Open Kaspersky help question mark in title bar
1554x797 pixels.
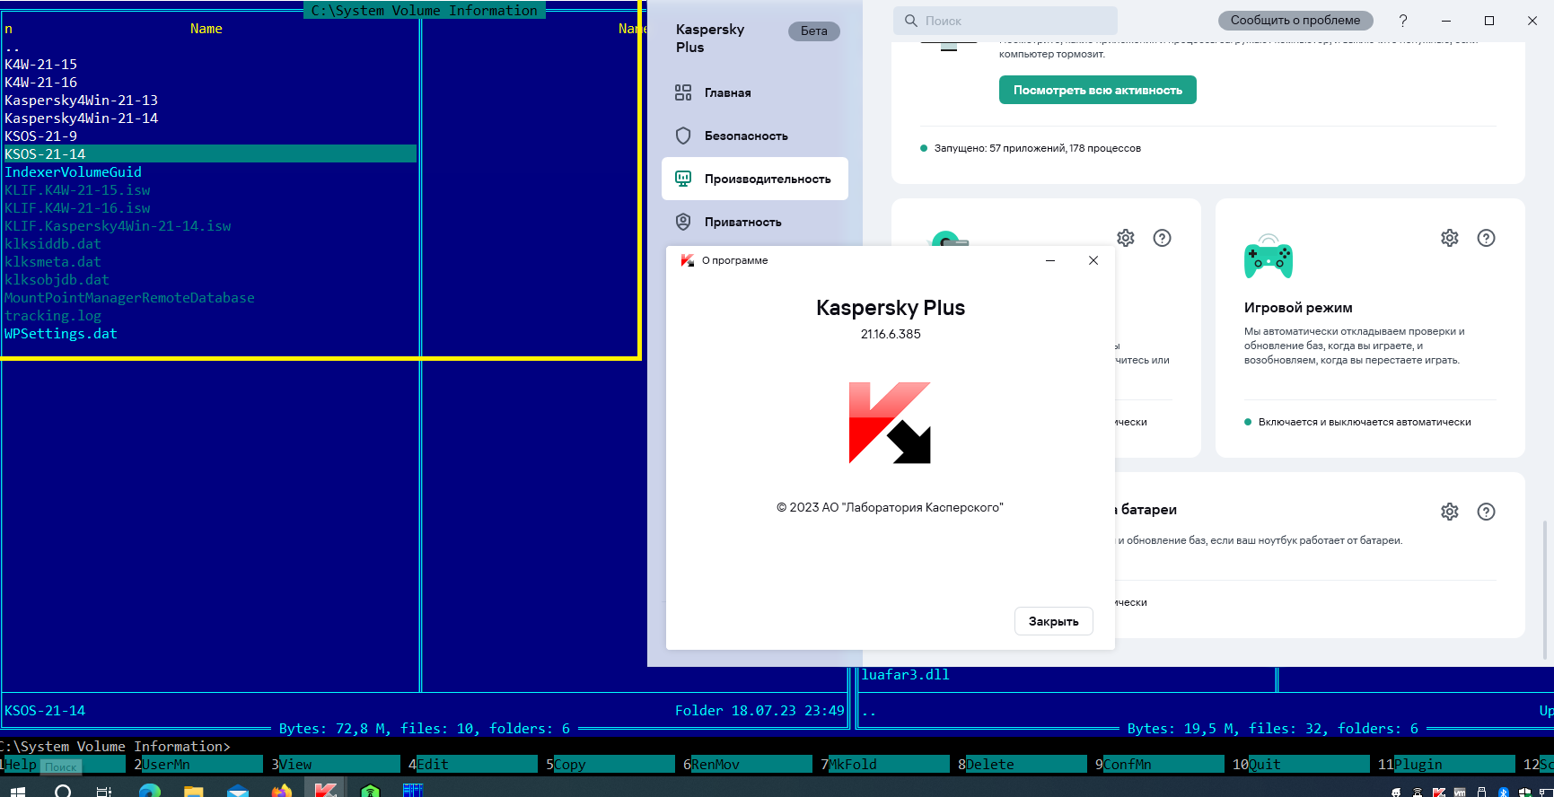[x=1403, y=21]
